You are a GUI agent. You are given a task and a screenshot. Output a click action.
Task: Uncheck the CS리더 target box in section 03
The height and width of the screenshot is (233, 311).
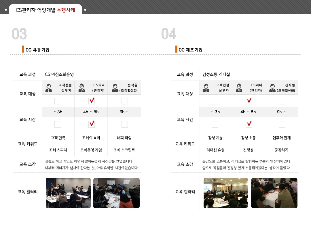click(92, 101)
